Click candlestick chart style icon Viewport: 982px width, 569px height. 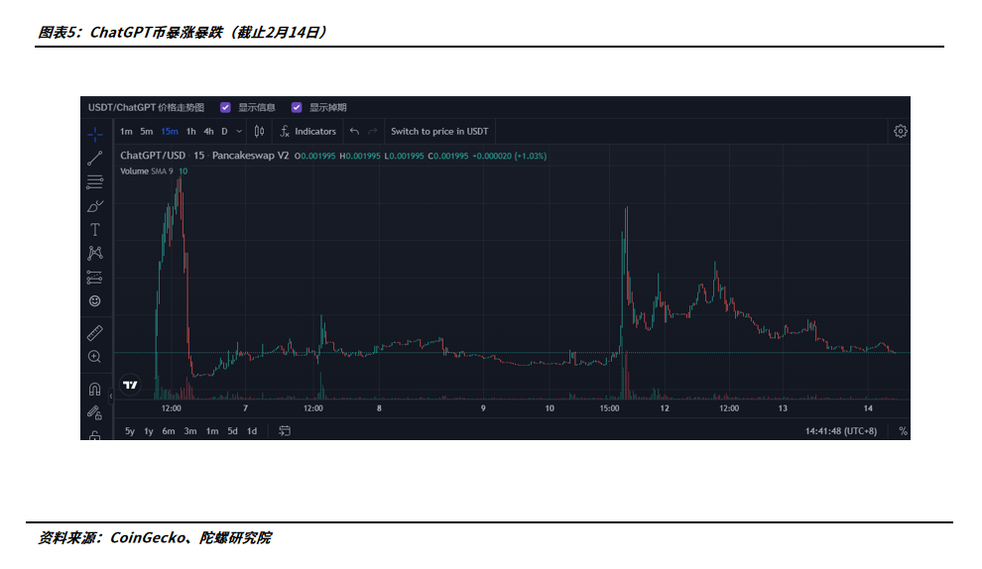pyautogui.click(x=260, y=131)
